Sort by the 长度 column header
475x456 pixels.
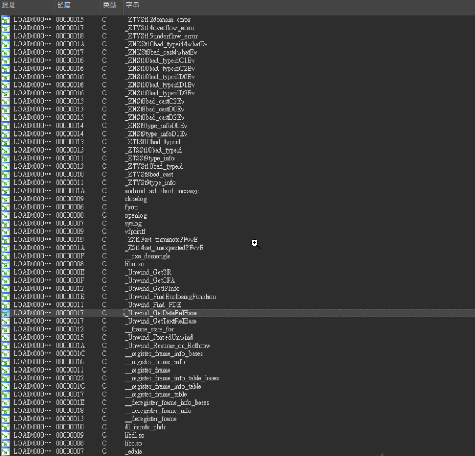64,5
